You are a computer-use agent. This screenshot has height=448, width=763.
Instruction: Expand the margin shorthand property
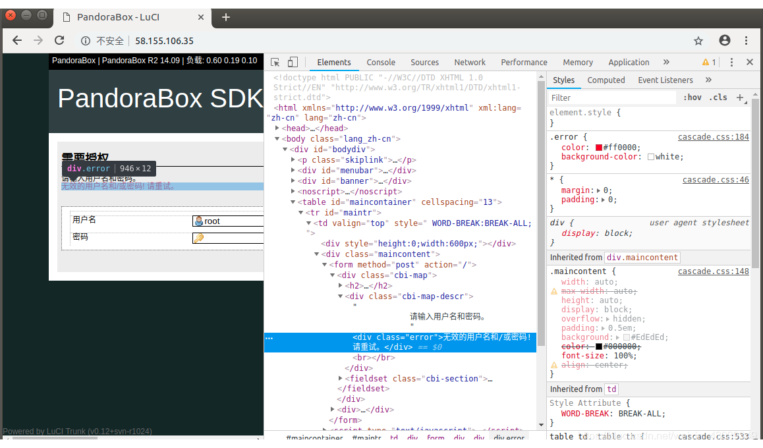598,190
